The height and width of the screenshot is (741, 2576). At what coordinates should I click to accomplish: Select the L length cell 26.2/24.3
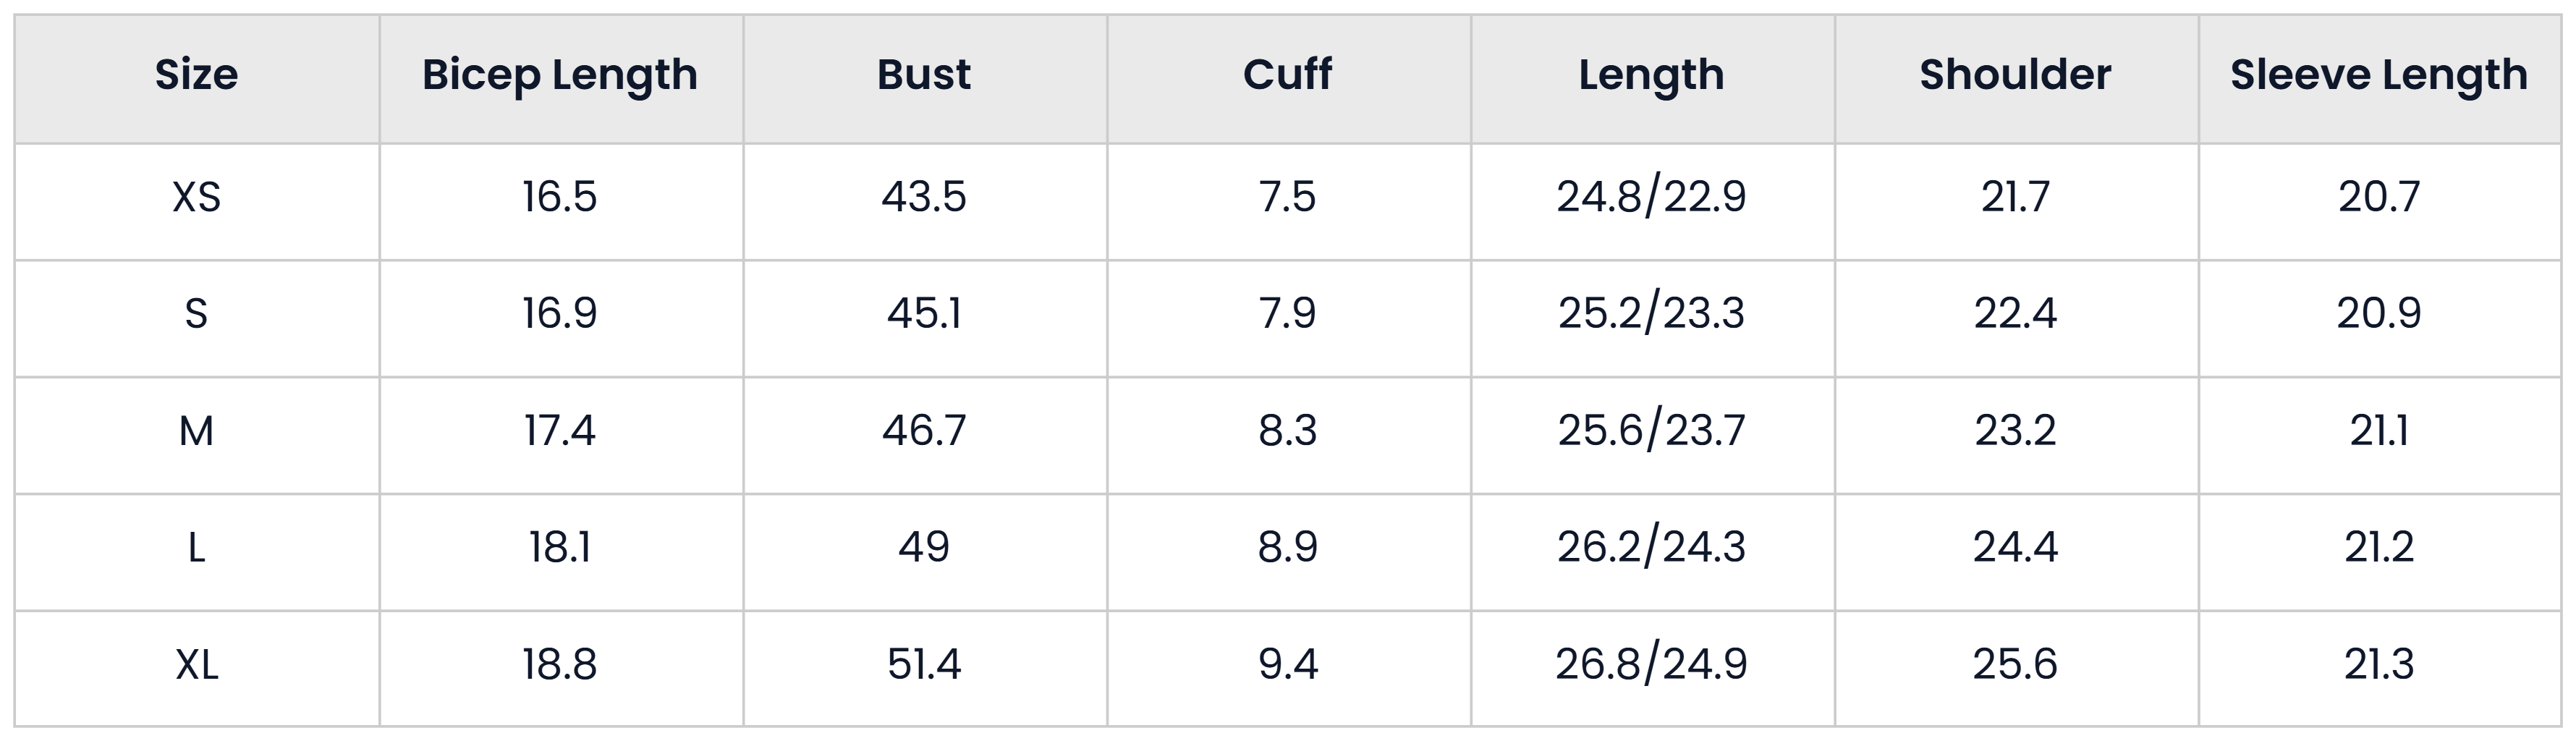(x=1651, y=548)
